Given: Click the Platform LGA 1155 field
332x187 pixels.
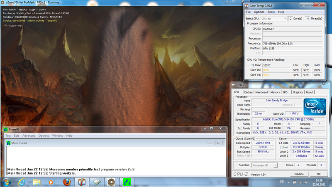Looking at the screenshot, I should click(292, 48).
